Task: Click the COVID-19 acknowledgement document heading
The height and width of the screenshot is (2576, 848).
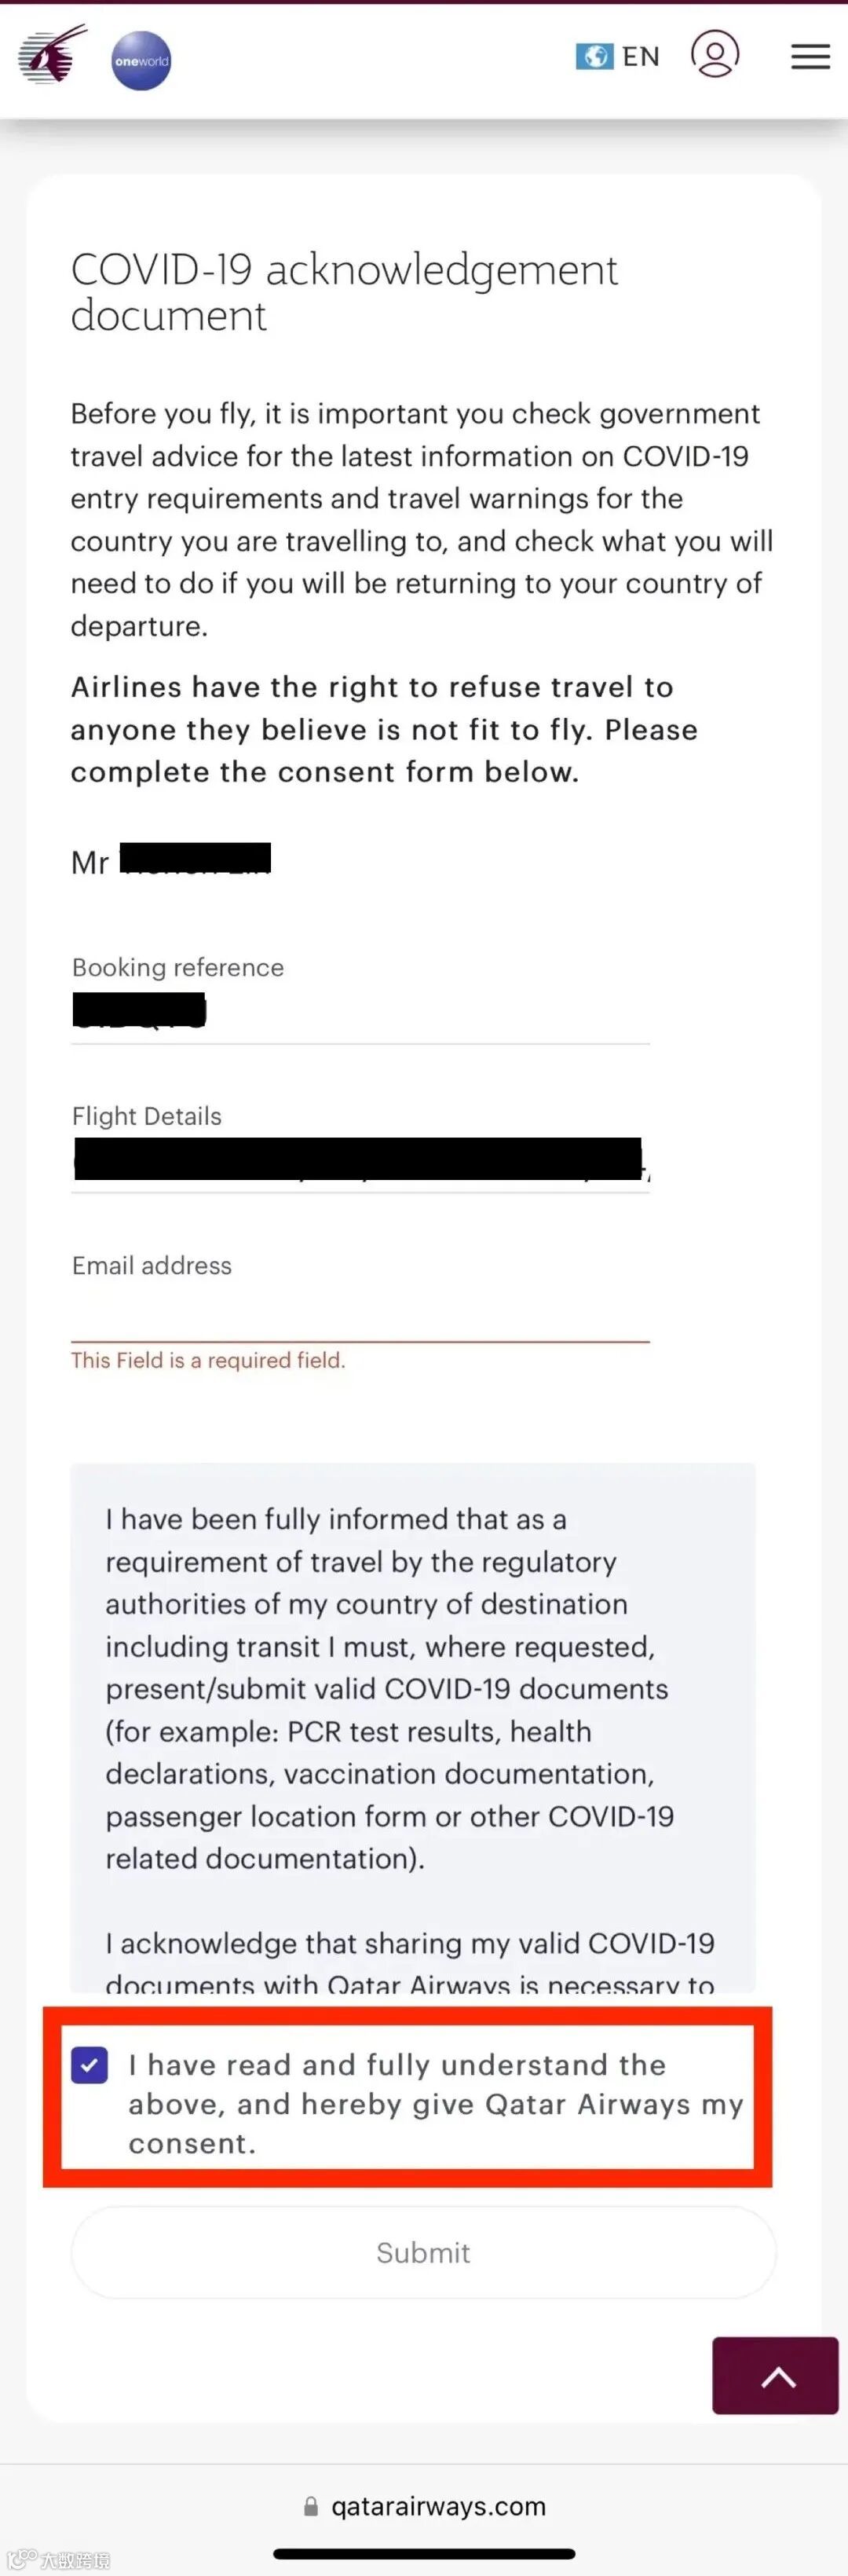Action: click(344, 292)
